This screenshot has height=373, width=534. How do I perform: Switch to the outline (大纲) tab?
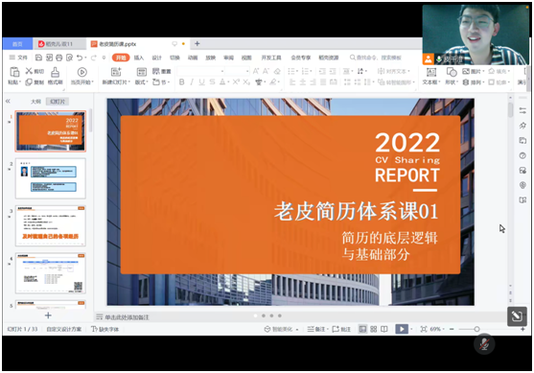pos(35,102)
